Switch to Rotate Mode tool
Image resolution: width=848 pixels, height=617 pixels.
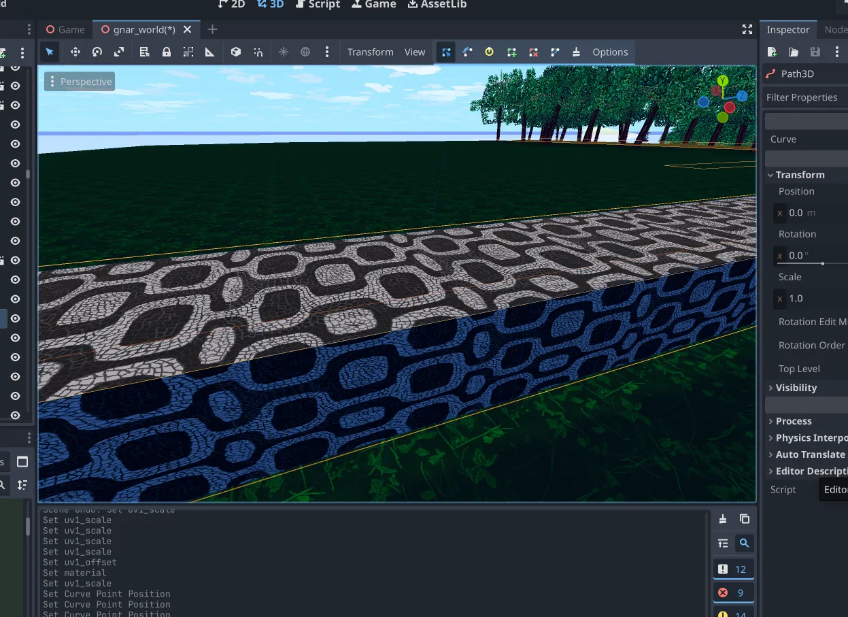click(x=97, y=52)
